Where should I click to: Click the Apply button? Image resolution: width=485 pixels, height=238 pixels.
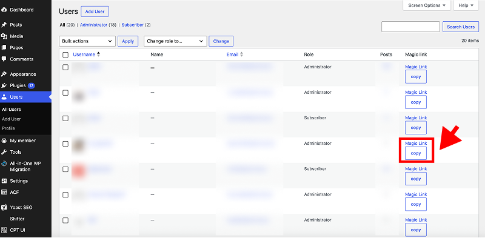coord(128,41)
